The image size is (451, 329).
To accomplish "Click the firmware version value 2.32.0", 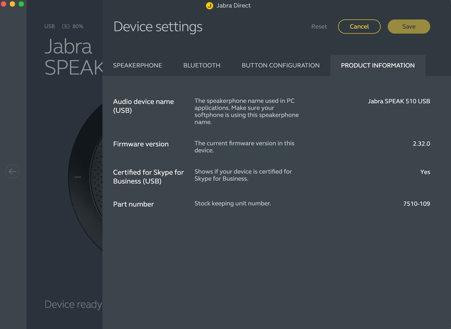I will coord(421,144).
